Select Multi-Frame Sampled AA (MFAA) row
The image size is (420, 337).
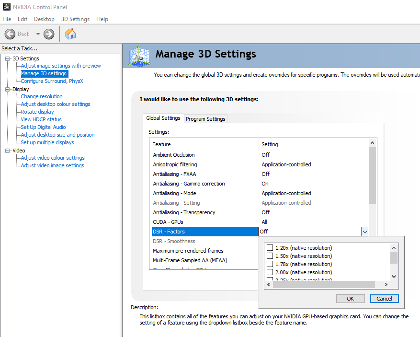click(x=204, y=260)
